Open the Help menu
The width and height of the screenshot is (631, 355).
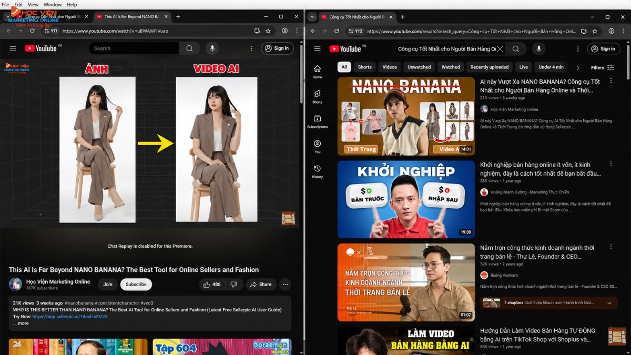click(72, 4)
